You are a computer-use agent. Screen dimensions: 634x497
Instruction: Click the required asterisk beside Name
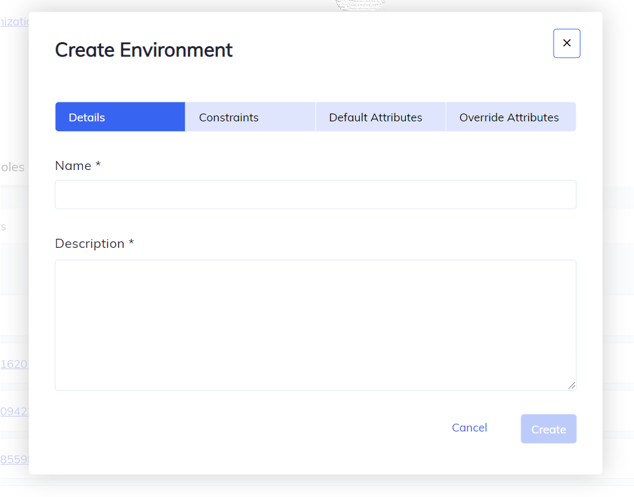point(98,165)
